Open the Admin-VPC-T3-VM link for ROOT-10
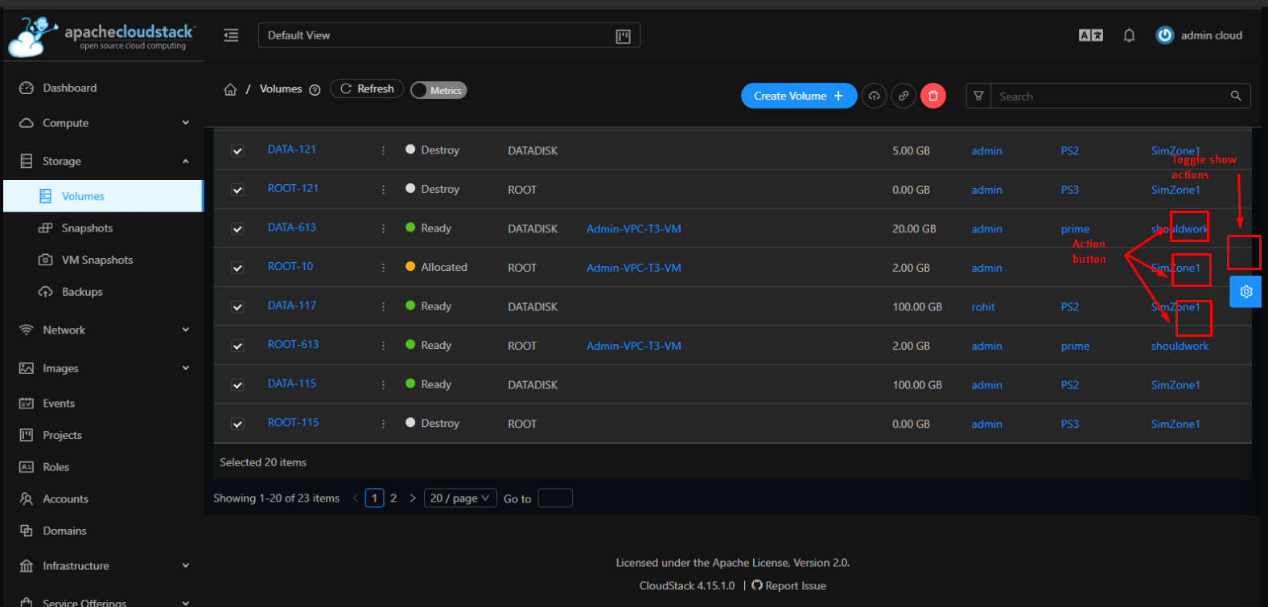 coord(634,268)
